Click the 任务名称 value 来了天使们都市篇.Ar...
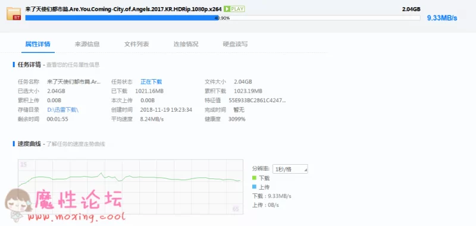476x226 pixels. (74, 81)
